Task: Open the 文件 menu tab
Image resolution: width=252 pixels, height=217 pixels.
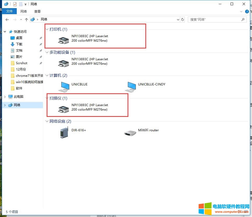Action: tap(9, 11)
